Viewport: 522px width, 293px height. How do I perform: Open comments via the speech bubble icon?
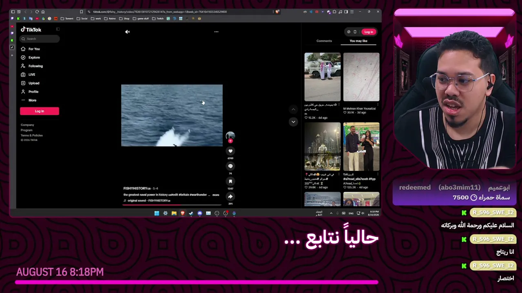point(230,166)
